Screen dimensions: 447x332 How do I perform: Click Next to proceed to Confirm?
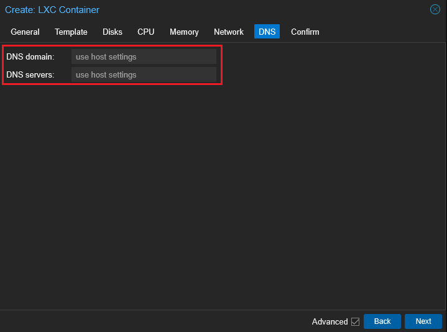(x=423, y=321)
